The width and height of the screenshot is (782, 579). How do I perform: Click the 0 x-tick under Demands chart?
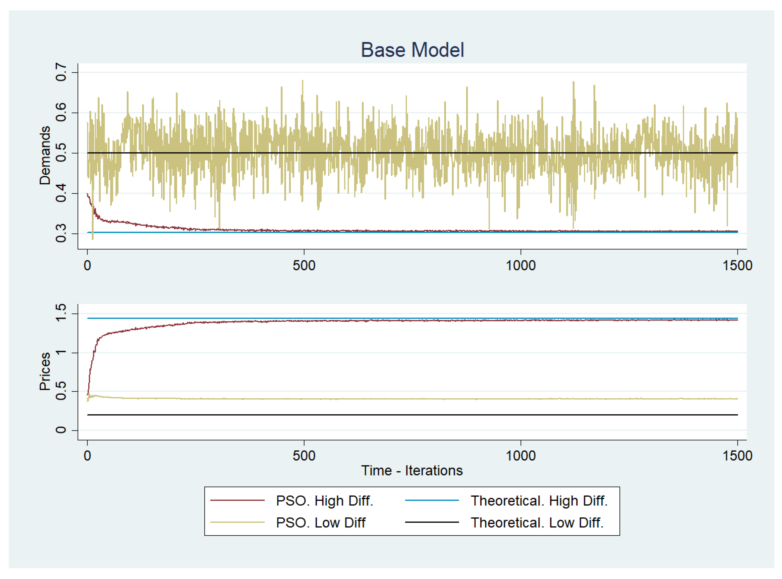coord(87,265)
